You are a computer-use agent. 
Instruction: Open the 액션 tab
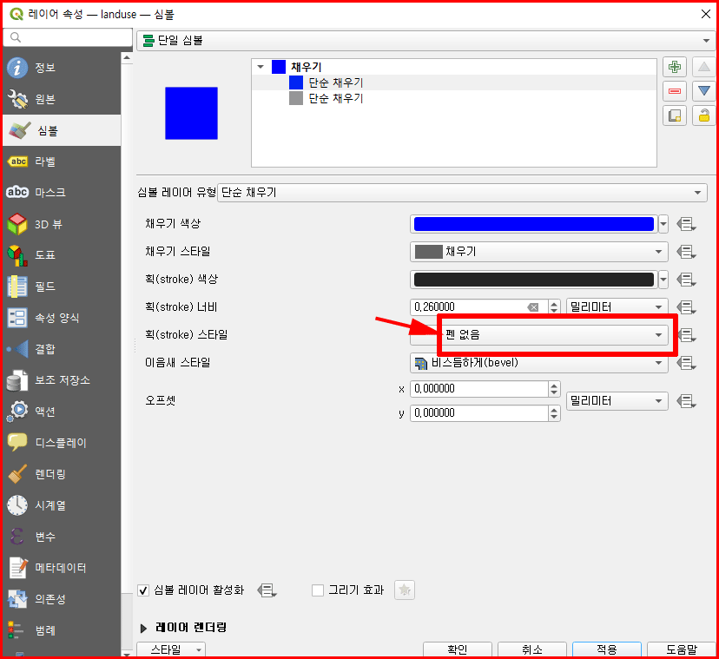point(62,412)
